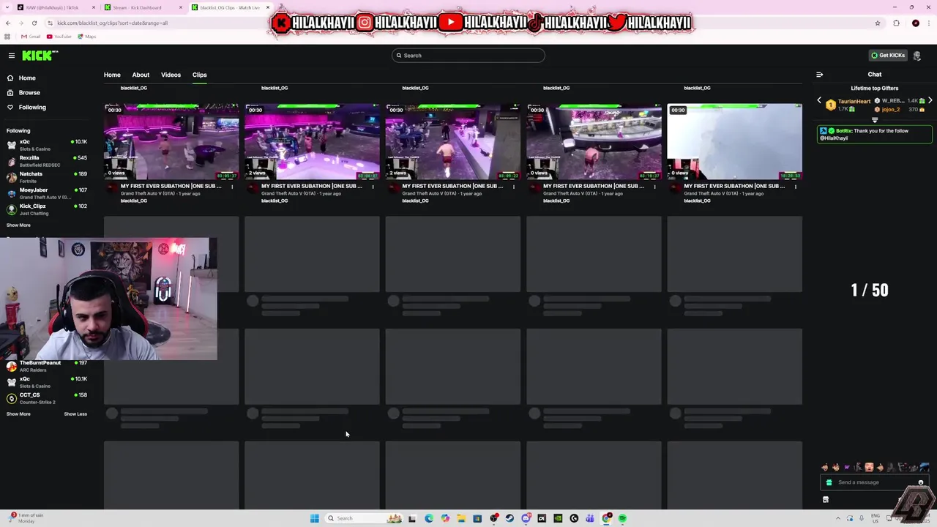Switch to the Videos tab

click(171, 75)
